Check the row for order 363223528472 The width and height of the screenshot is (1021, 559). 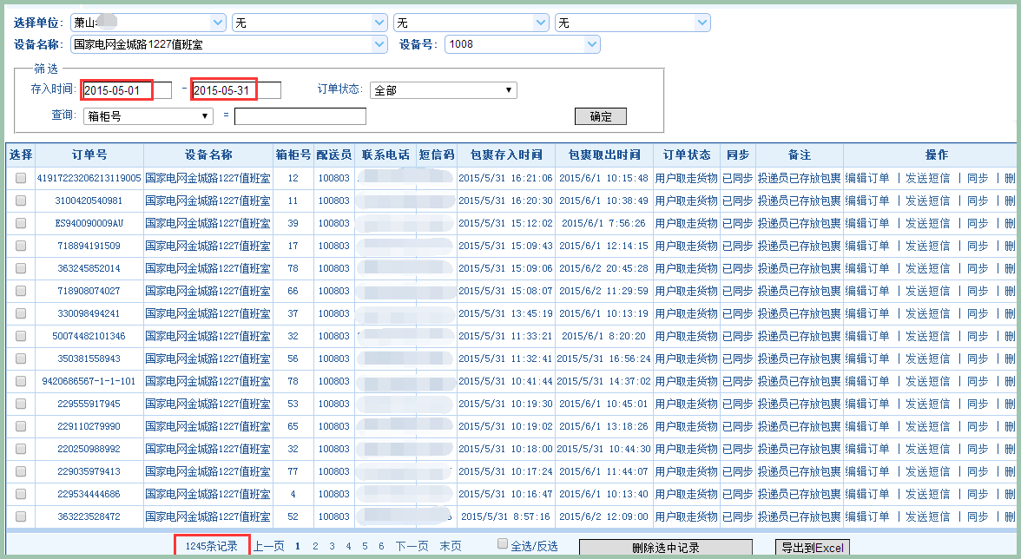pos(21,516)
